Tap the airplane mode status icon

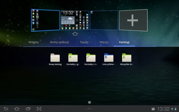[172, 109]
